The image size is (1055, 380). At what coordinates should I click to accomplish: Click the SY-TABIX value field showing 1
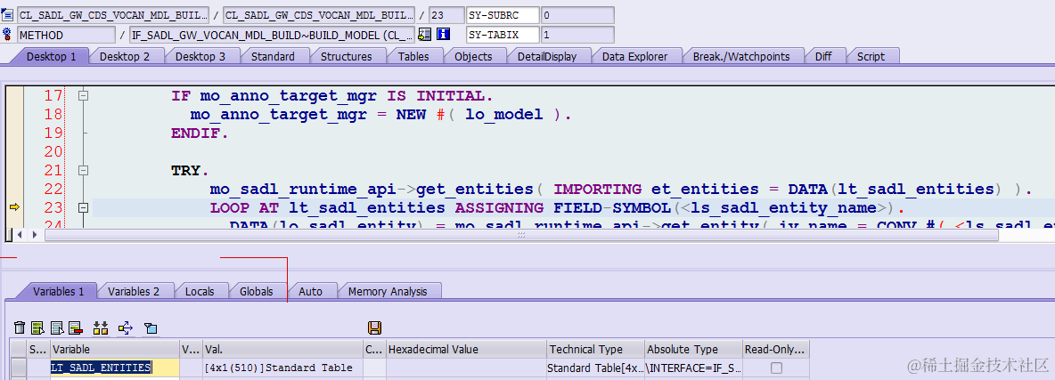[577, 35]
